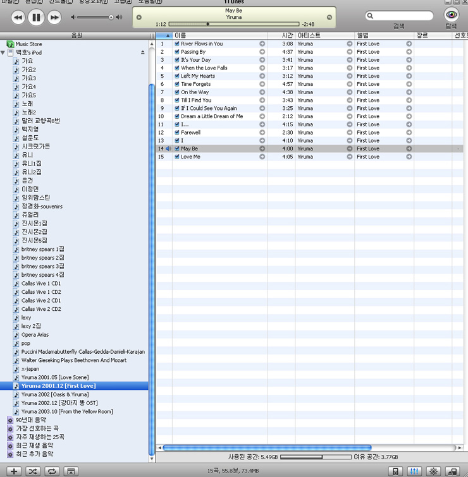The image size is (468, 477).
Task: Select the 시크릿가든 playlist
Action: point(35,147)
